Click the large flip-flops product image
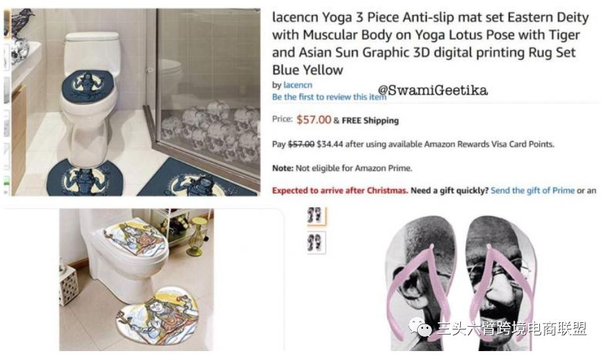Screen dimensions: 606x355 pyautogui.click(x=462, y=282)
